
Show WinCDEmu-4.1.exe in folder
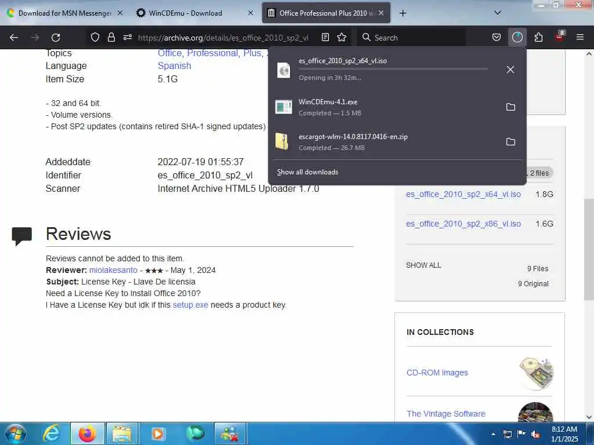pos(510,107)
